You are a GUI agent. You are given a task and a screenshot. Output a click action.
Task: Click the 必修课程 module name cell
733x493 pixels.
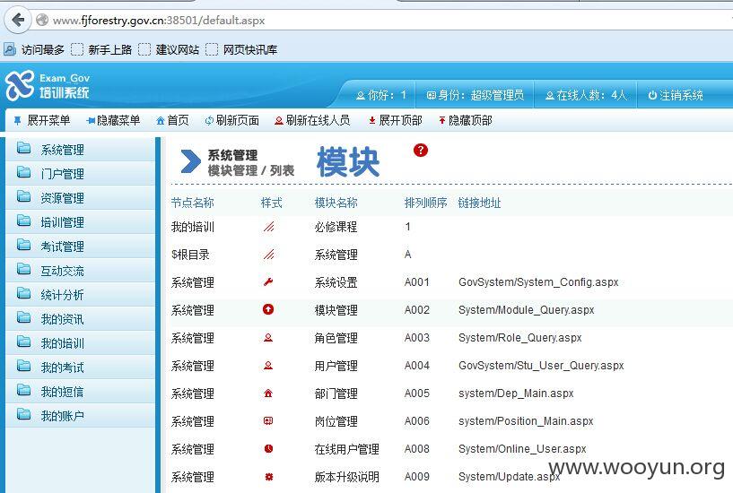tap(336, 227)
